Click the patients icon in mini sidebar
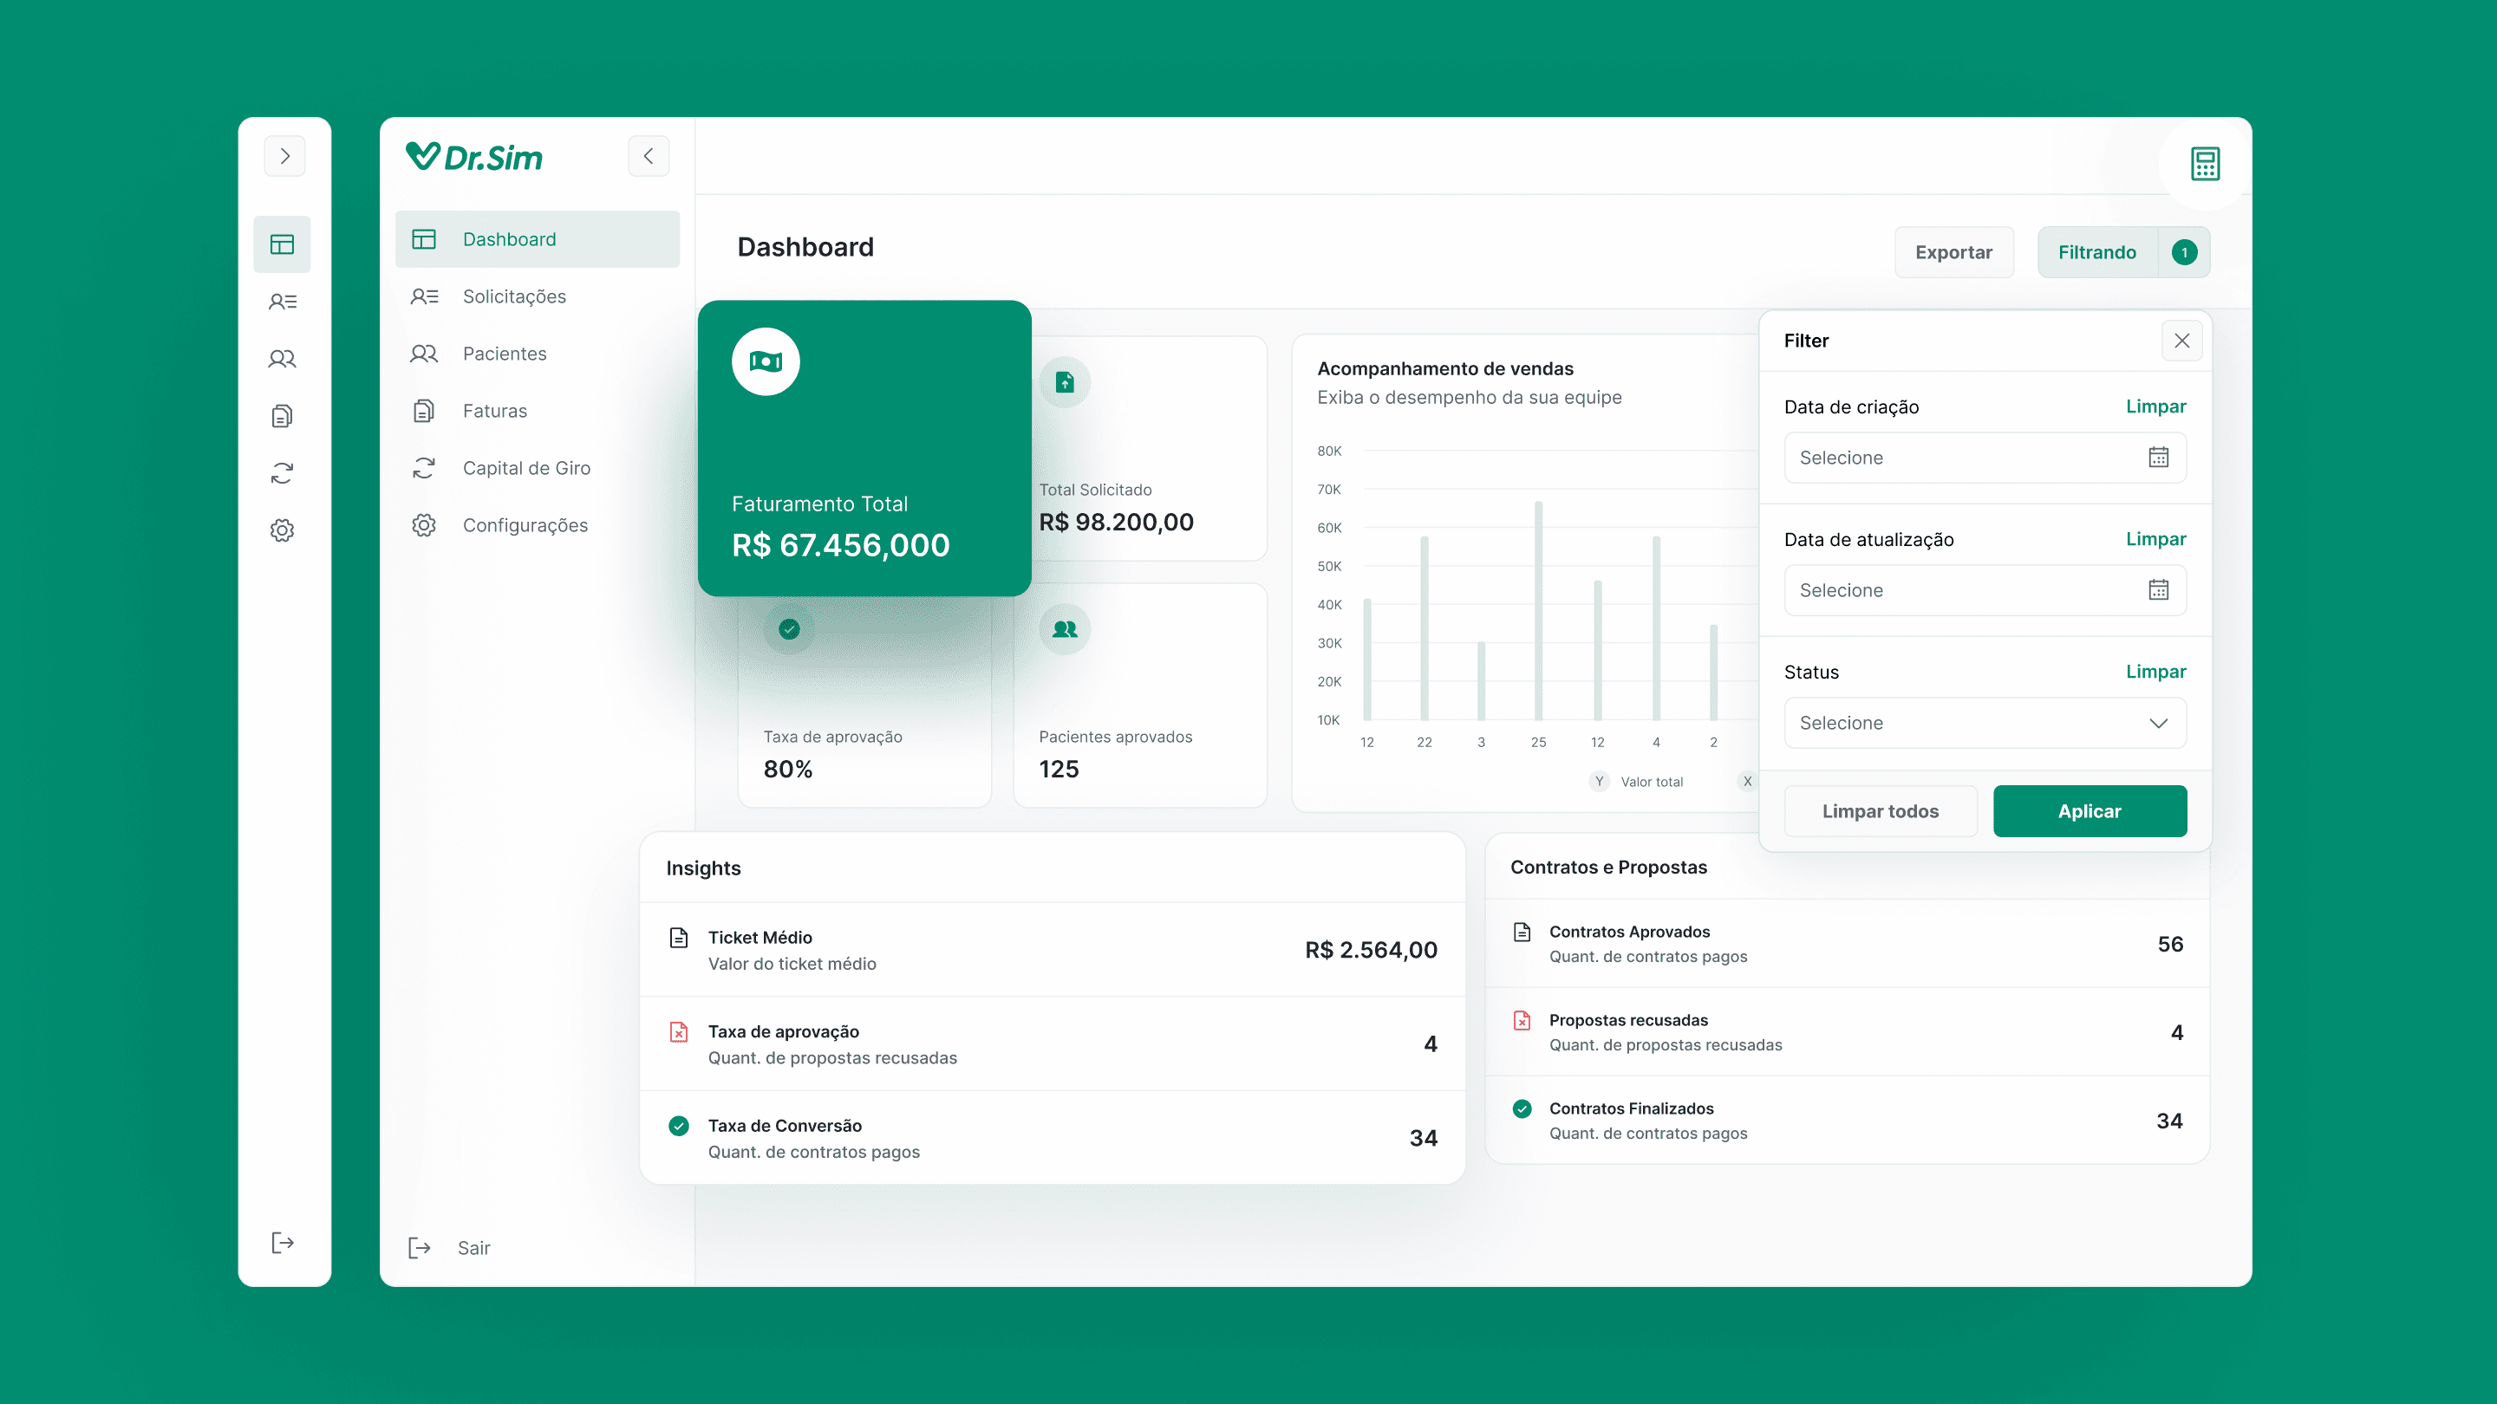2497x1404 pixels. pos(282,359)
